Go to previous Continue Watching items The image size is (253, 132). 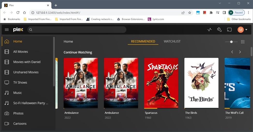click(232, 52)
